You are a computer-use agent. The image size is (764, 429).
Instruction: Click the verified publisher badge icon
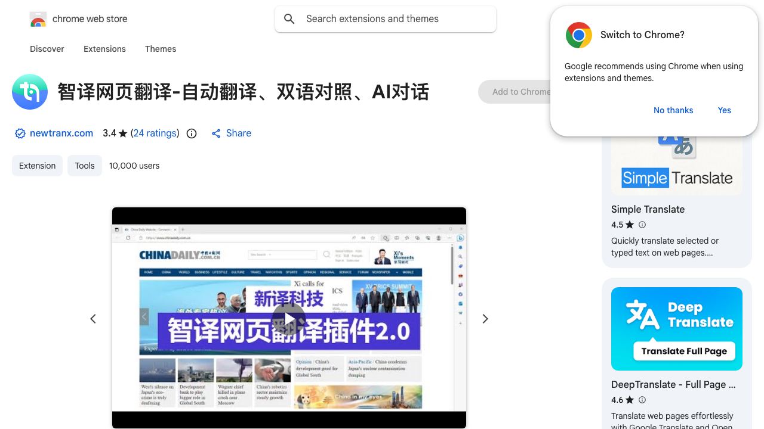(x=20, y=133)
